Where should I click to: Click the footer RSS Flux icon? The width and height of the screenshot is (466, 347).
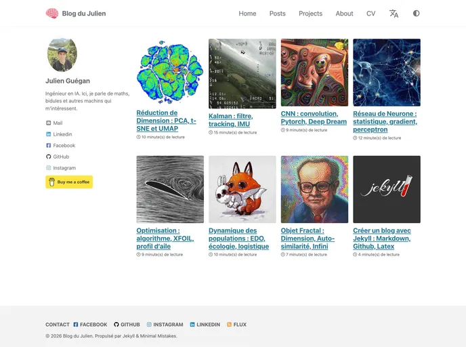[x=230, y=325]
